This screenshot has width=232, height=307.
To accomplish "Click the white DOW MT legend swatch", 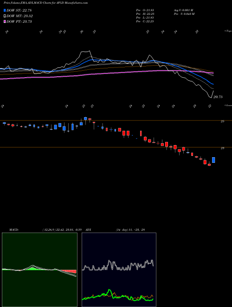I will click(5, 16).
